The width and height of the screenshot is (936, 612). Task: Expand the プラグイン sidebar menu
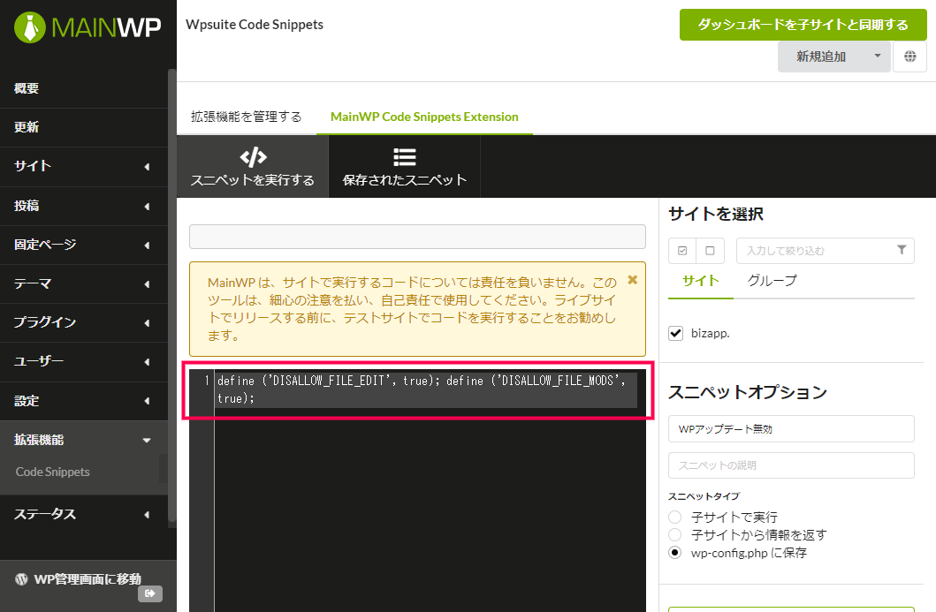coord(84,322)
